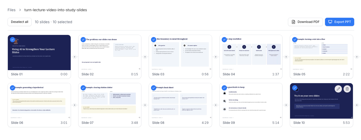Uncheck the Slide 01 selection checkbox

click(x=13, y=39)
